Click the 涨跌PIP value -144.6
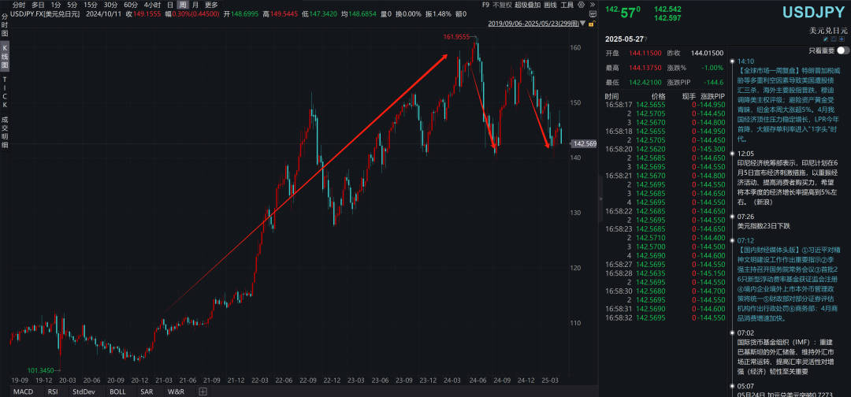Screen dimensions: 851x397 [712, 83]
